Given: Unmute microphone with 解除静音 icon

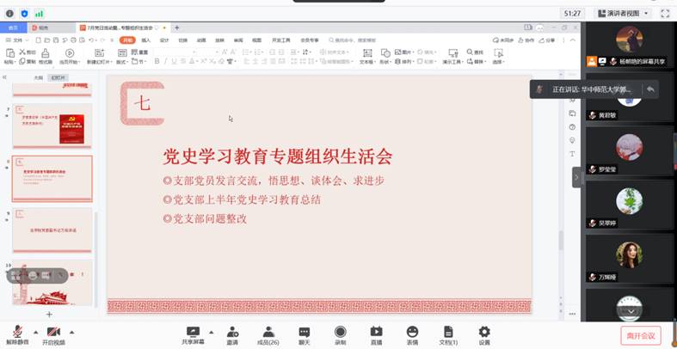Looking at the screenshot, I should 16,334.
